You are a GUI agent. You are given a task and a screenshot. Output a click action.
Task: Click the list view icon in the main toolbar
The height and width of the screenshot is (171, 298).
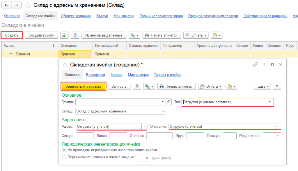click(75, 35)
